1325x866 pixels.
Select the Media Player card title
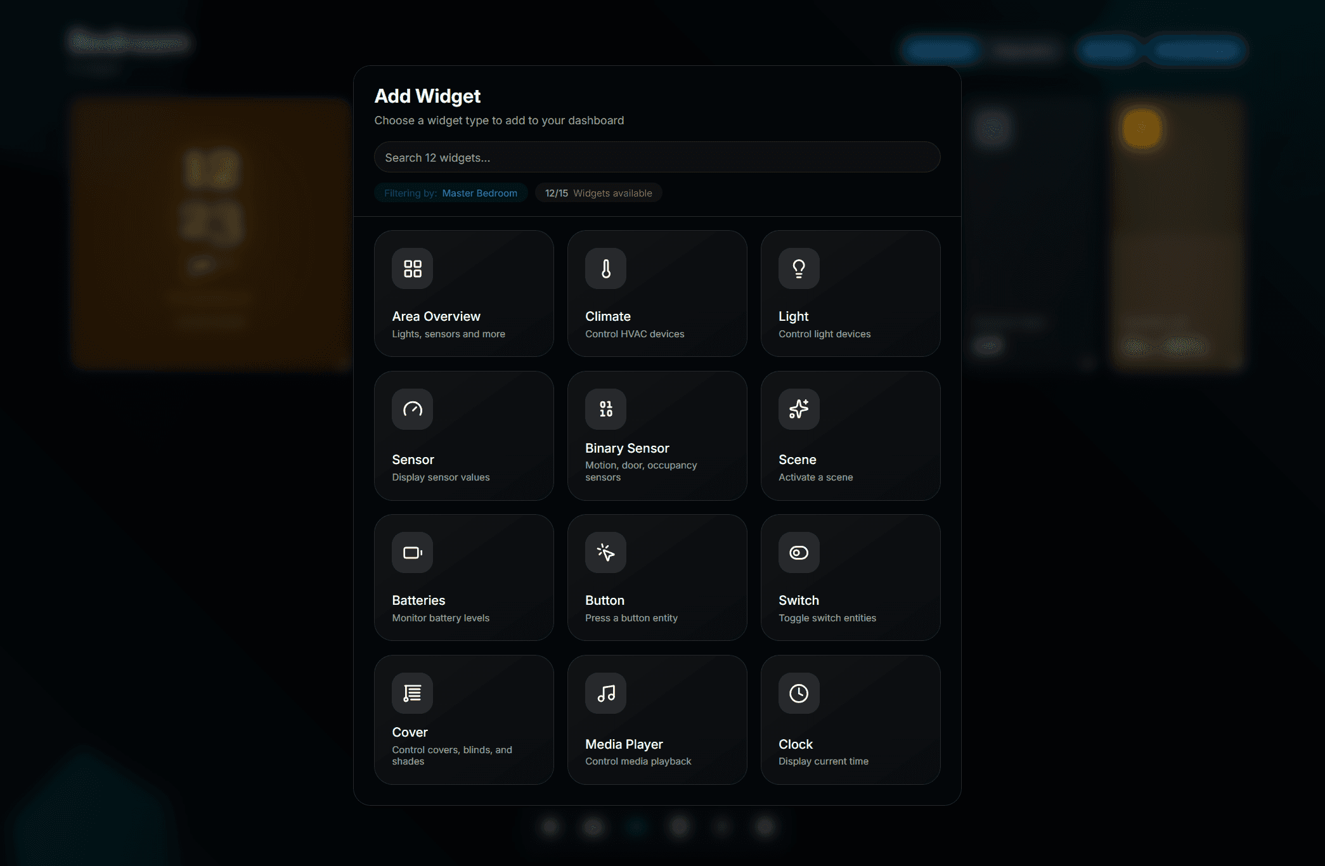pos(624,744)
